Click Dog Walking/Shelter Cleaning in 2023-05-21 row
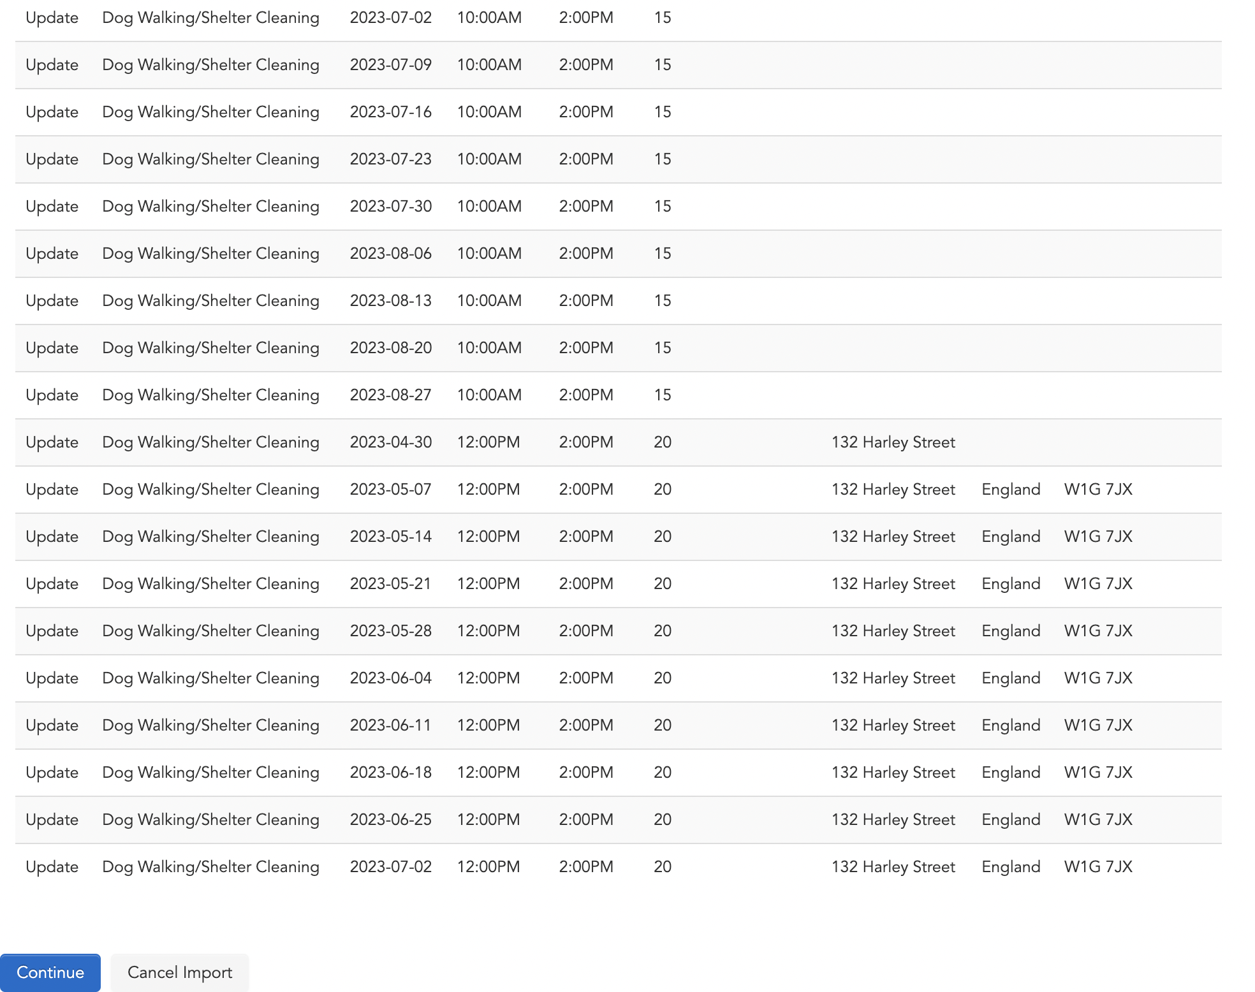Image resolution: width=1255 pixels, height=992 pixels. pos(211,584)
